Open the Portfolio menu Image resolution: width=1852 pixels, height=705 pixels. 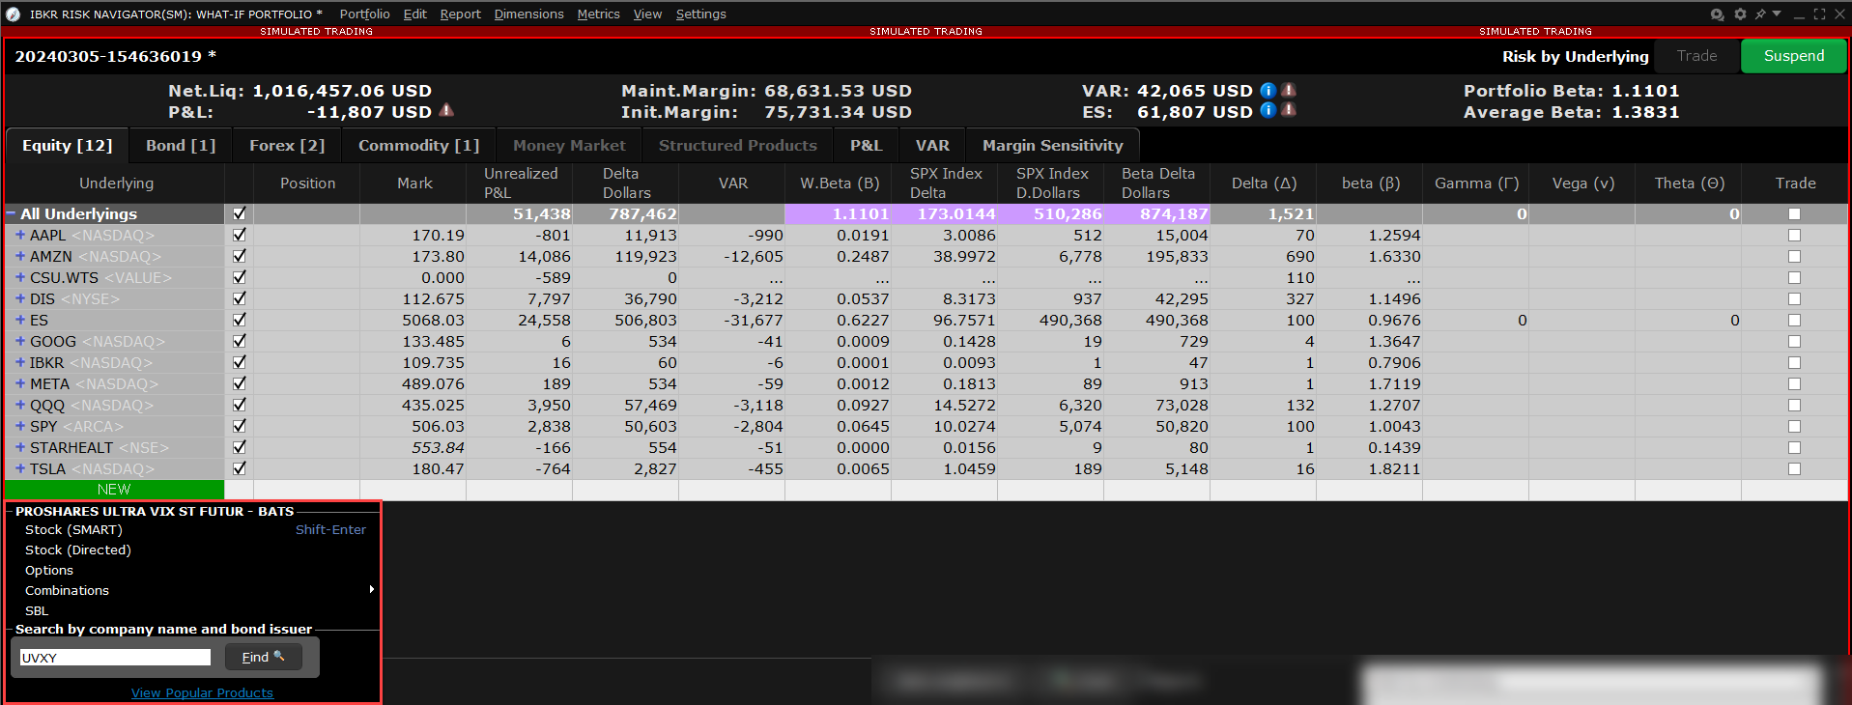pyautogui.click(x=364, y=14)
